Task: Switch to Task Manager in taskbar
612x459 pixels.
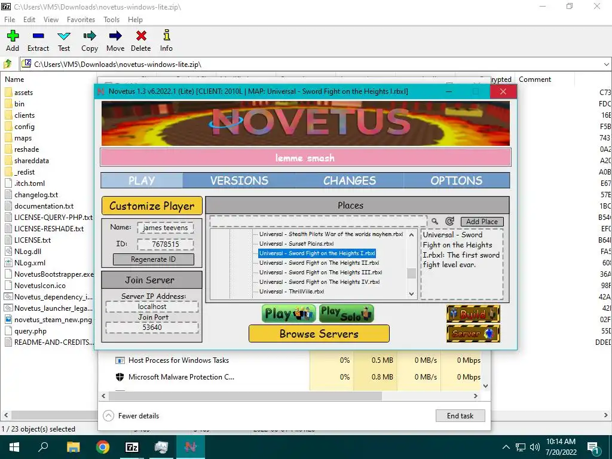Action: tap(161, 447)
